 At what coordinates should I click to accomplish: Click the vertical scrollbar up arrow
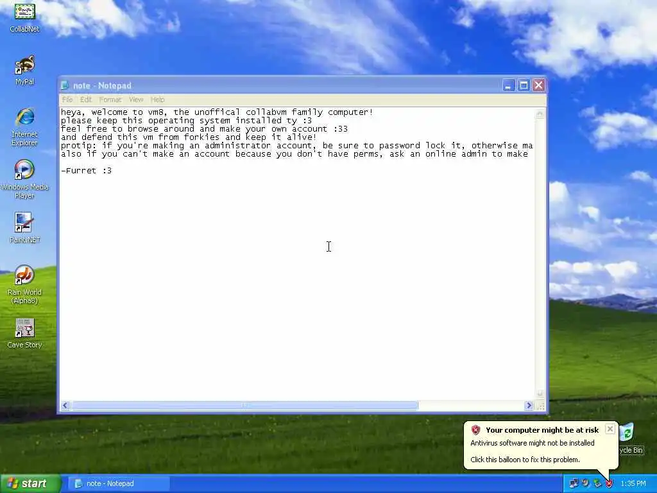point(540,114)
